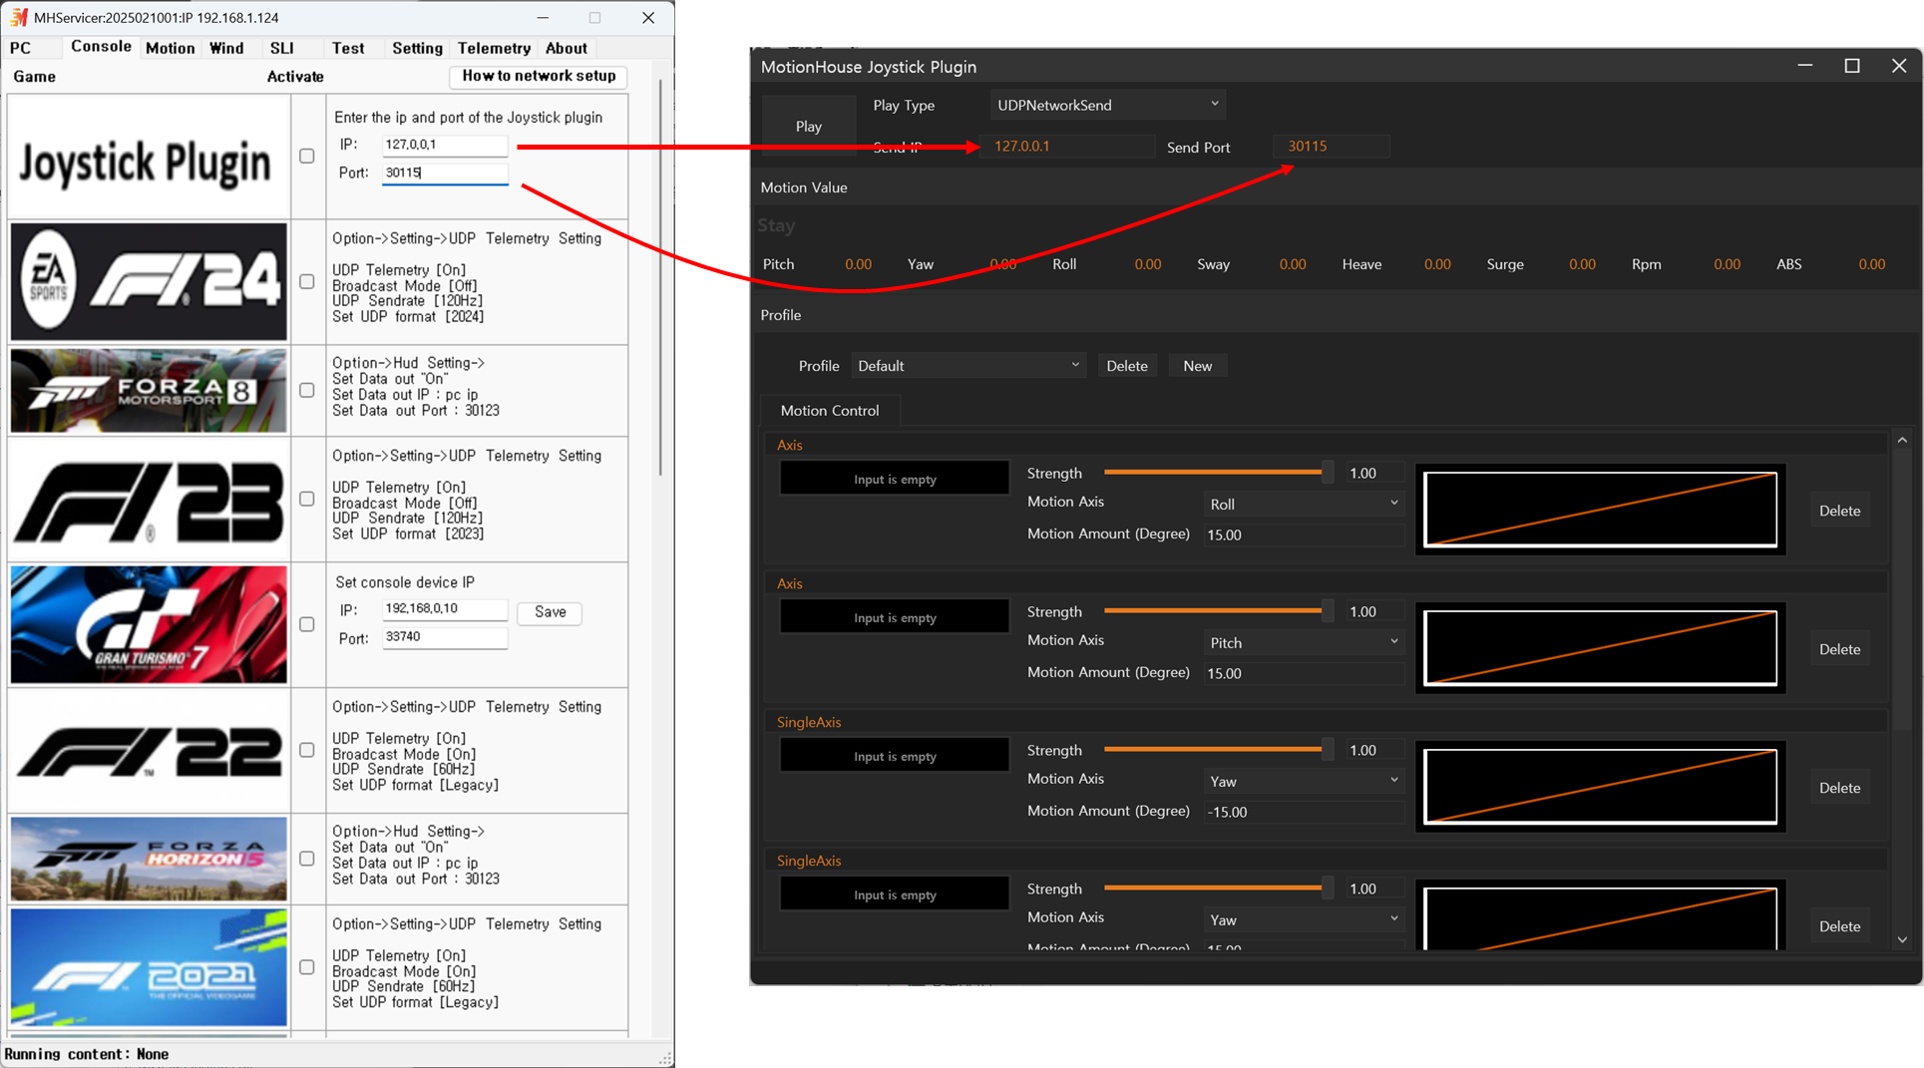Select the Motion Control tab
The height and width of the screenshot is (1068, 1924).
click(830, 411)
